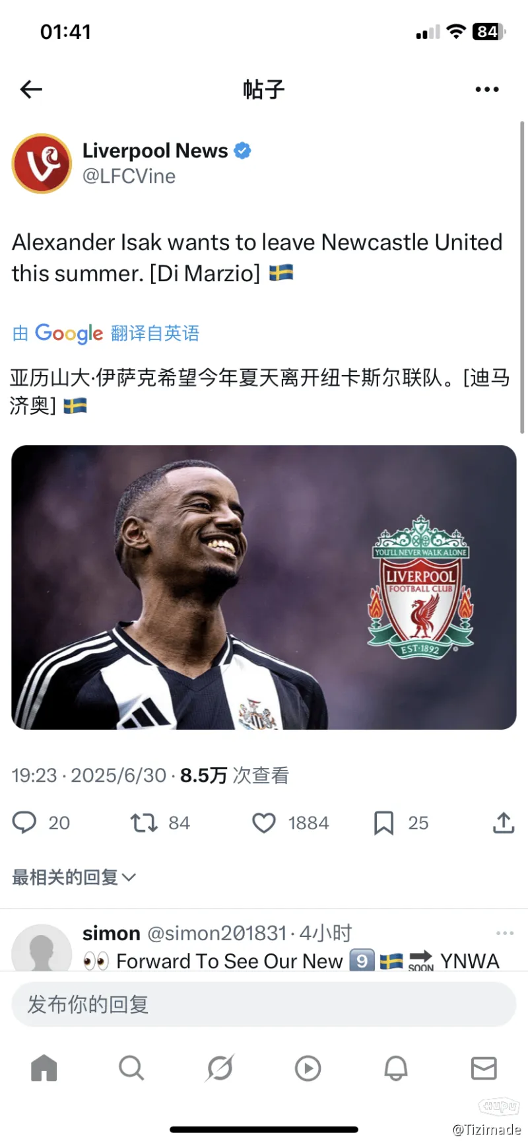Viewport: 528px width, 1143px height.
Task: Bookmark the post with bookmark icon
Action: coord(383,823)
